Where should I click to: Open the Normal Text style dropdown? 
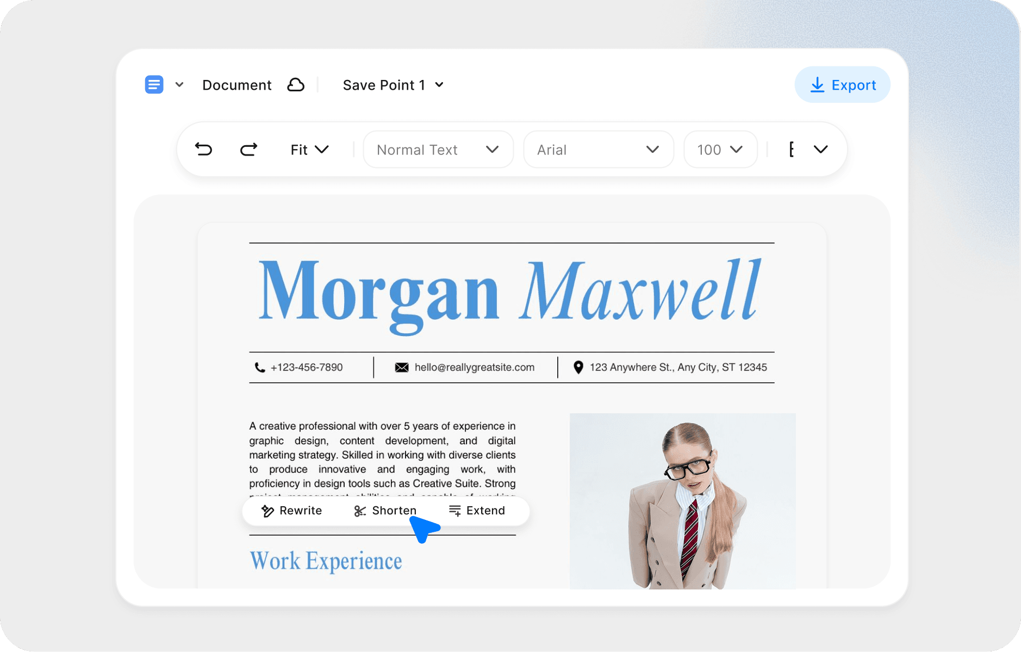click(x=438, y=149)
